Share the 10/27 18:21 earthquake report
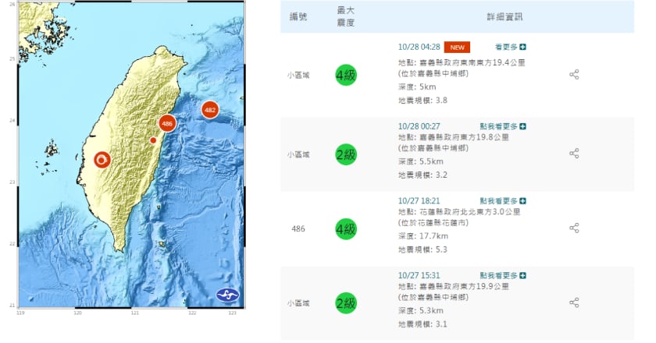The height and width of the screenshot is (343, 656). tap(574, 228)
